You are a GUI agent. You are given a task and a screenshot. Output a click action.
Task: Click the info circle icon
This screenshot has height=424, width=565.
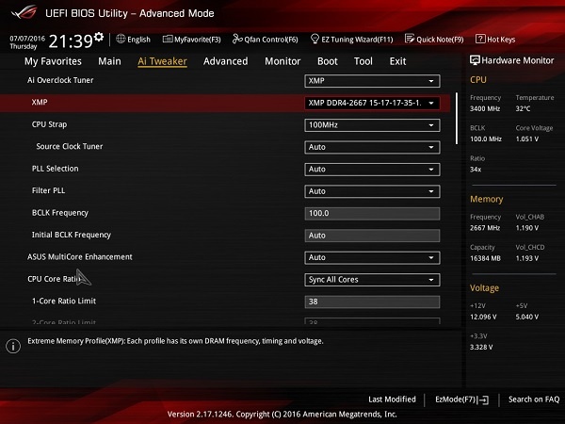(x=13, y=346)
